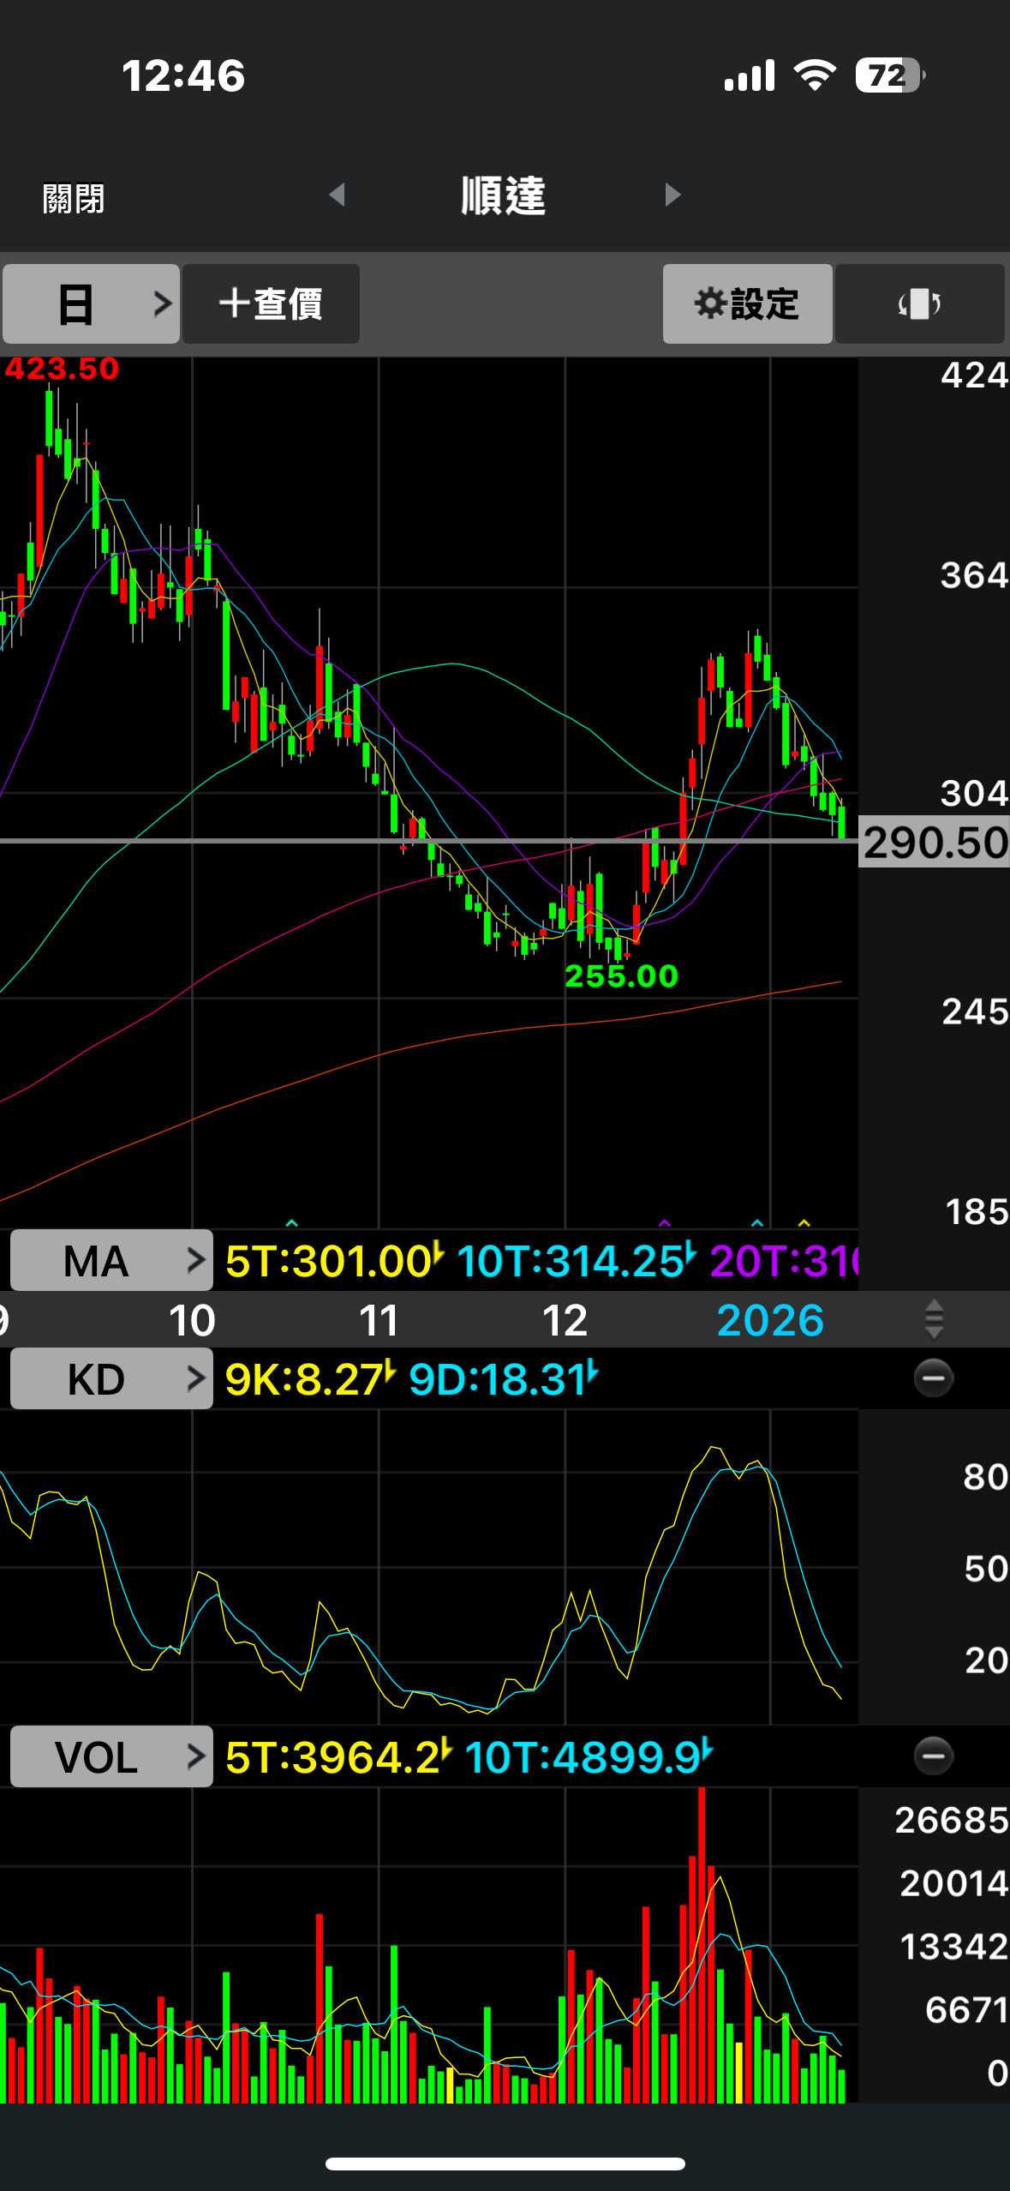Tap the 2026 year label on date axis
The width and height of the screenshot is (1010, 2191).
(769, 1320)
